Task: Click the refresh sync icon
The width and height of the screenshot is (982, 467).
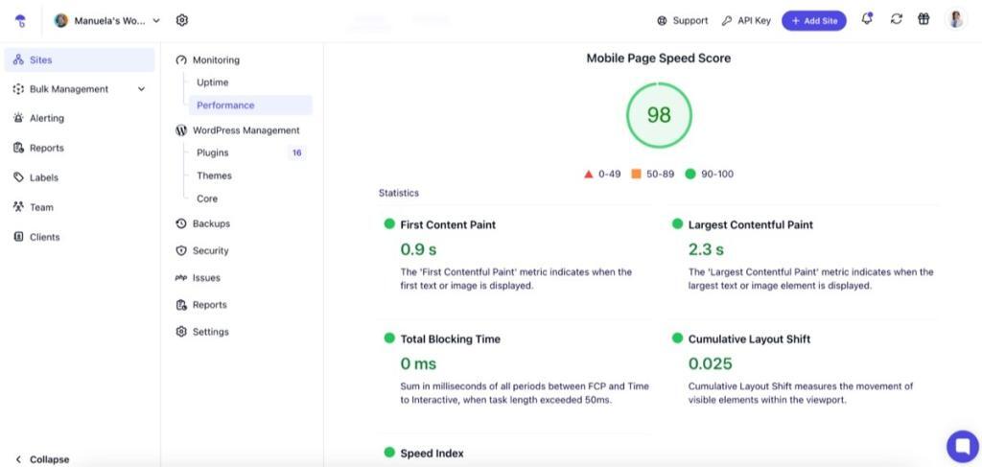Action: (896, 19)
